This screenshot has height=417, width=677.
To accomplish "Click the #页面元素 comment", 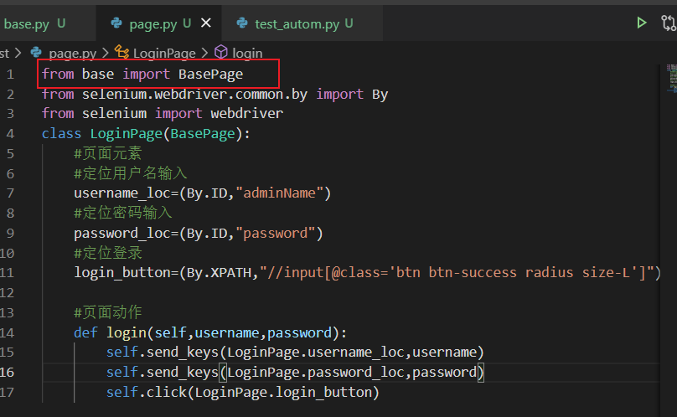I will 107,154.
